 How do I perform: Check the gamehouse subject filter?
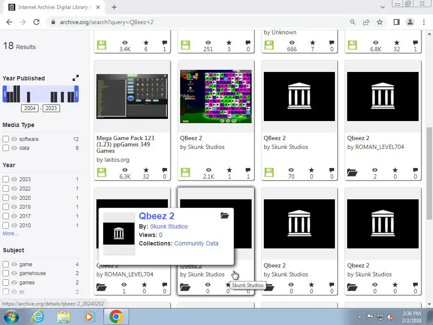[6, 273]
